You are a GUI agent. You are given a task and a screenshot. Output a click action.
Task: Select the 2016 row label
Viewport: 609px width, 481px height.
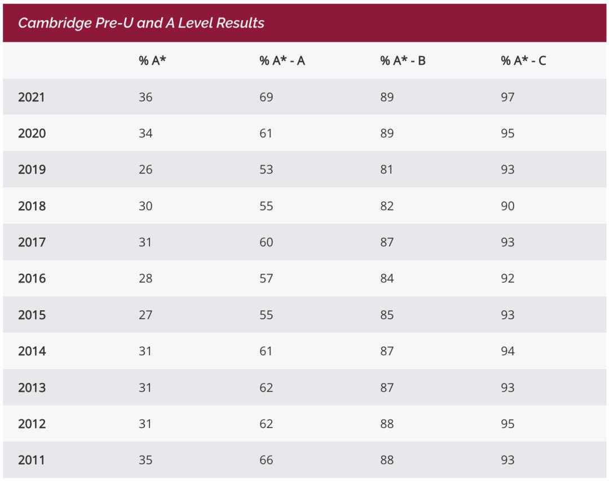pyautogui.click(x=32, y=278)
